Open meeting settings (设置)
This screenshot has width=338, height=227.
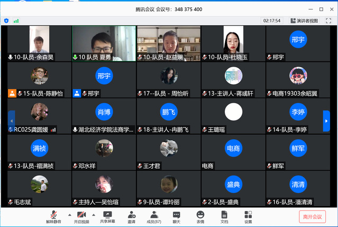[248, 216]
